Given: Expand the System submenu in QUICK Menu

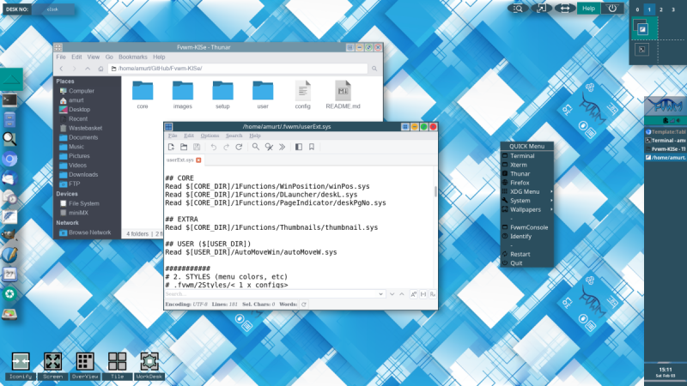Looking at the screenshot, I should (527, 201).
